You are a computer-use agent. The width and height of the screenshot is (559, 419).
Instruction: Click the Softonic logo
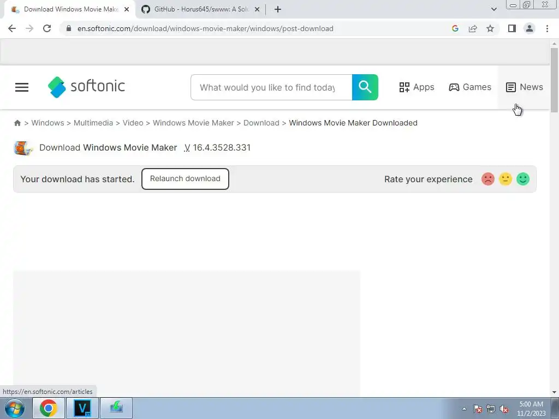point(86,87)
